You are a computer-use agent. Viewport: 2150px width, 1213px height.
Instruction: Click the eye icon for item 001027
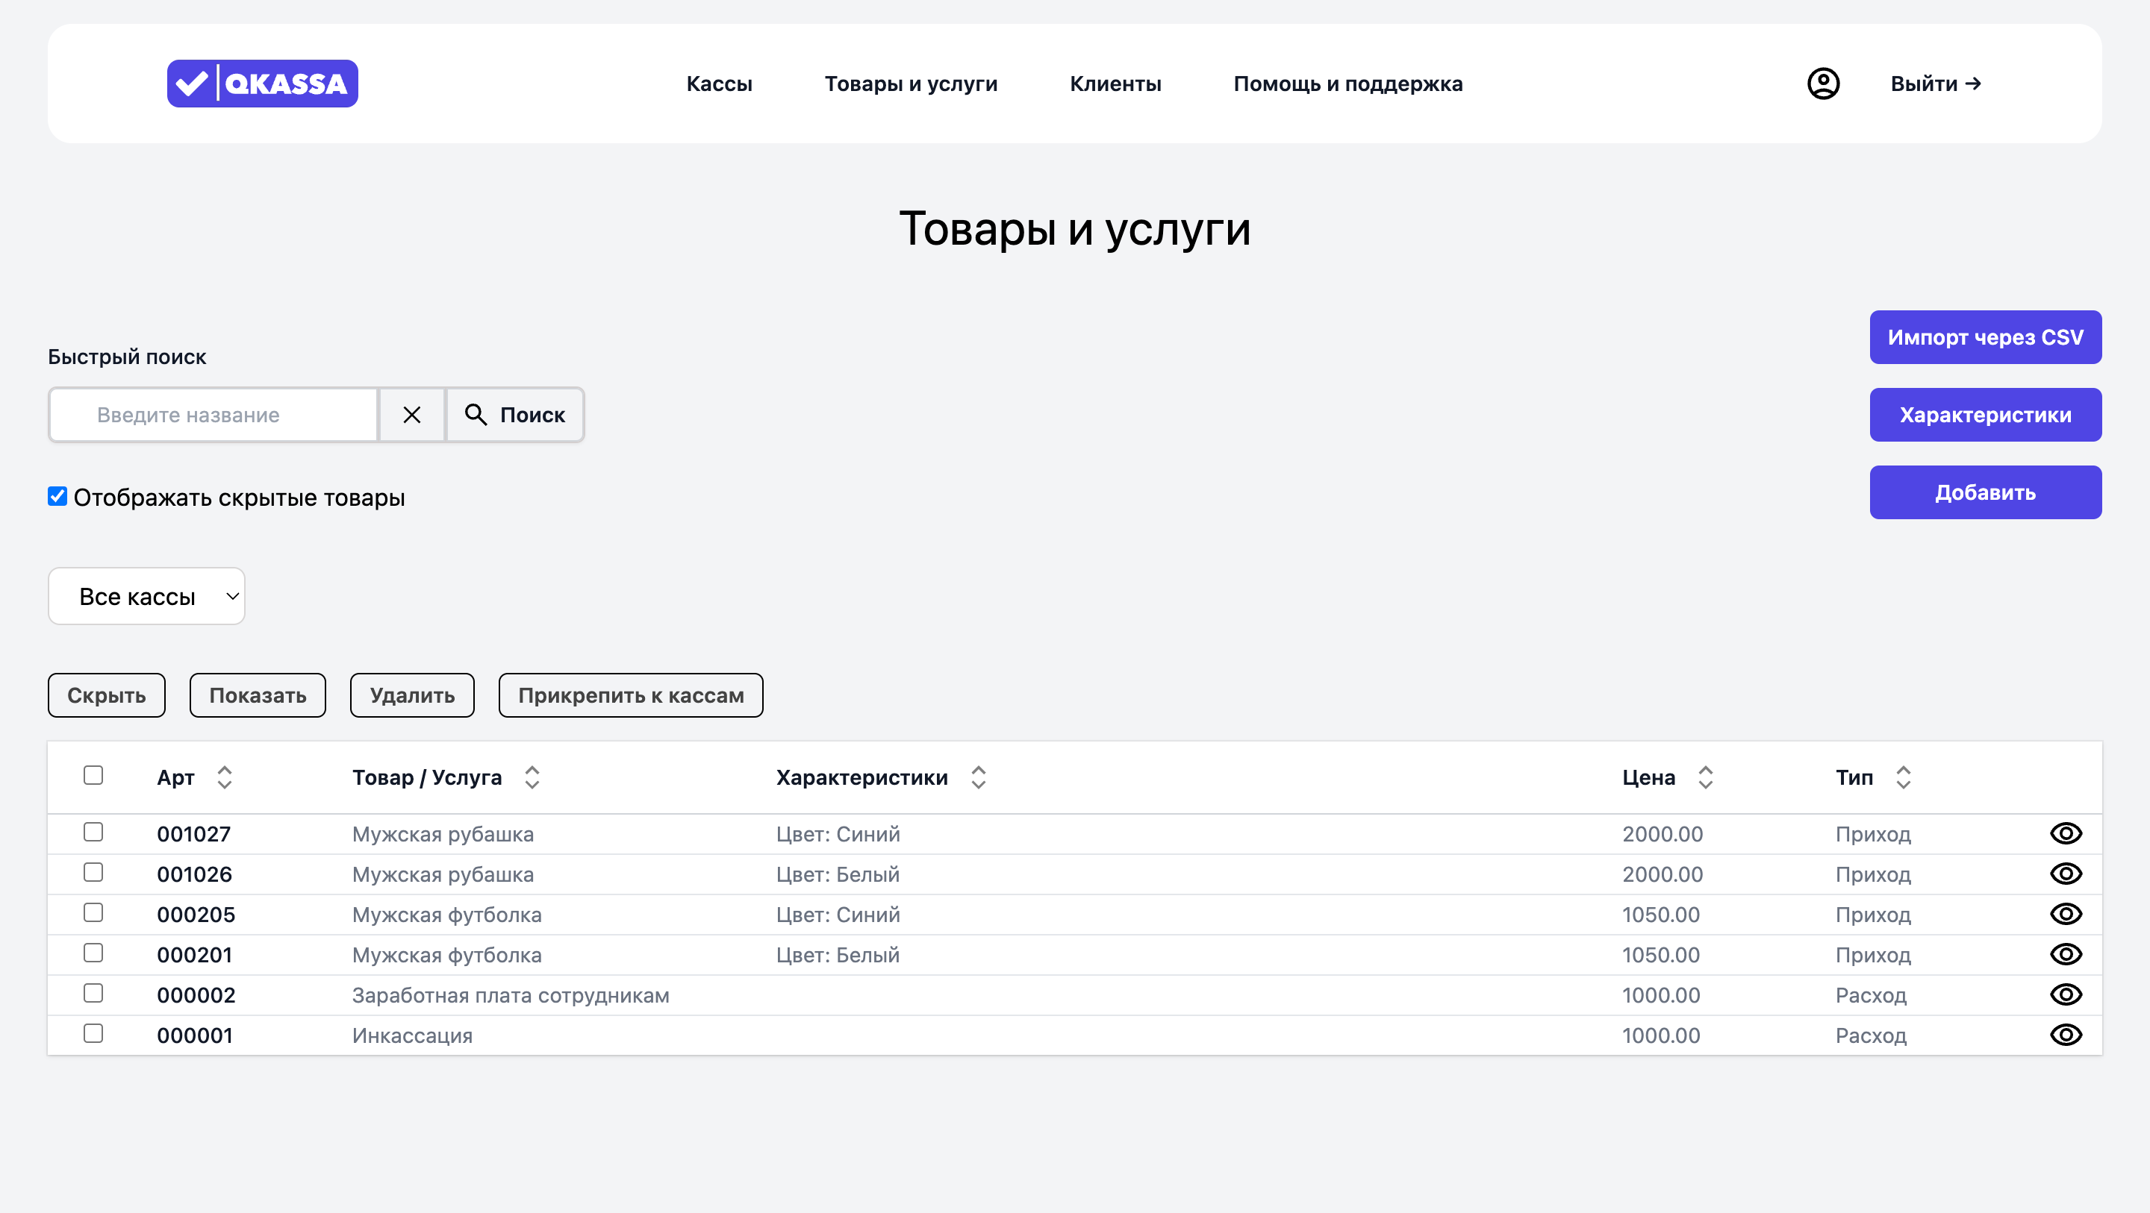(x=2065, y=833)
